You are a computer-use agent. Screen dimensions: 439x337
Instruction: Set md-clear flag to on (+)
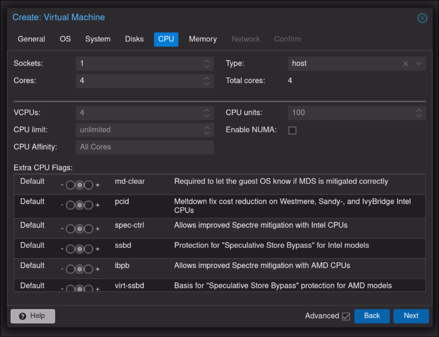pos(89,185)
